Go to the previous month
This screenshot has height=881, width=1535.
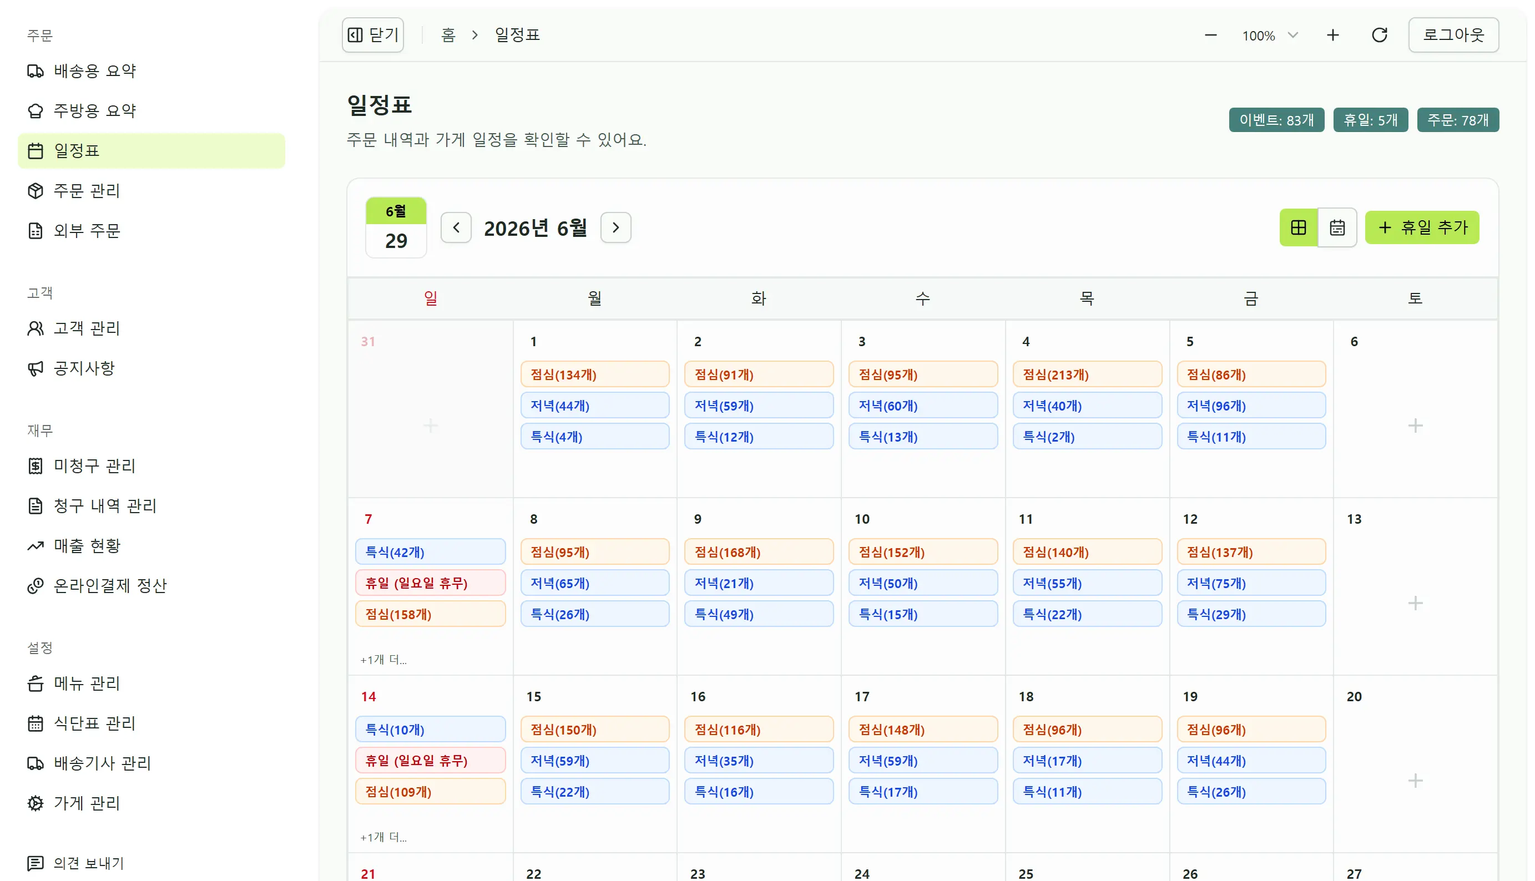456,227
